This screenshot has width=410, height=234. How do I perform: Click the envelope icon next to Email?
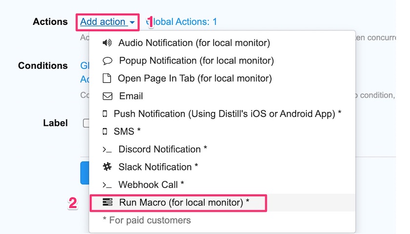coord(107,96)
